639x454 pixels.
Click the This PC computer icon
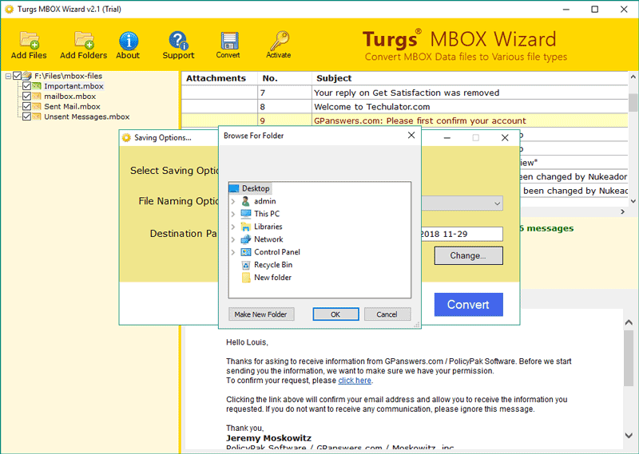pos(246,214)
